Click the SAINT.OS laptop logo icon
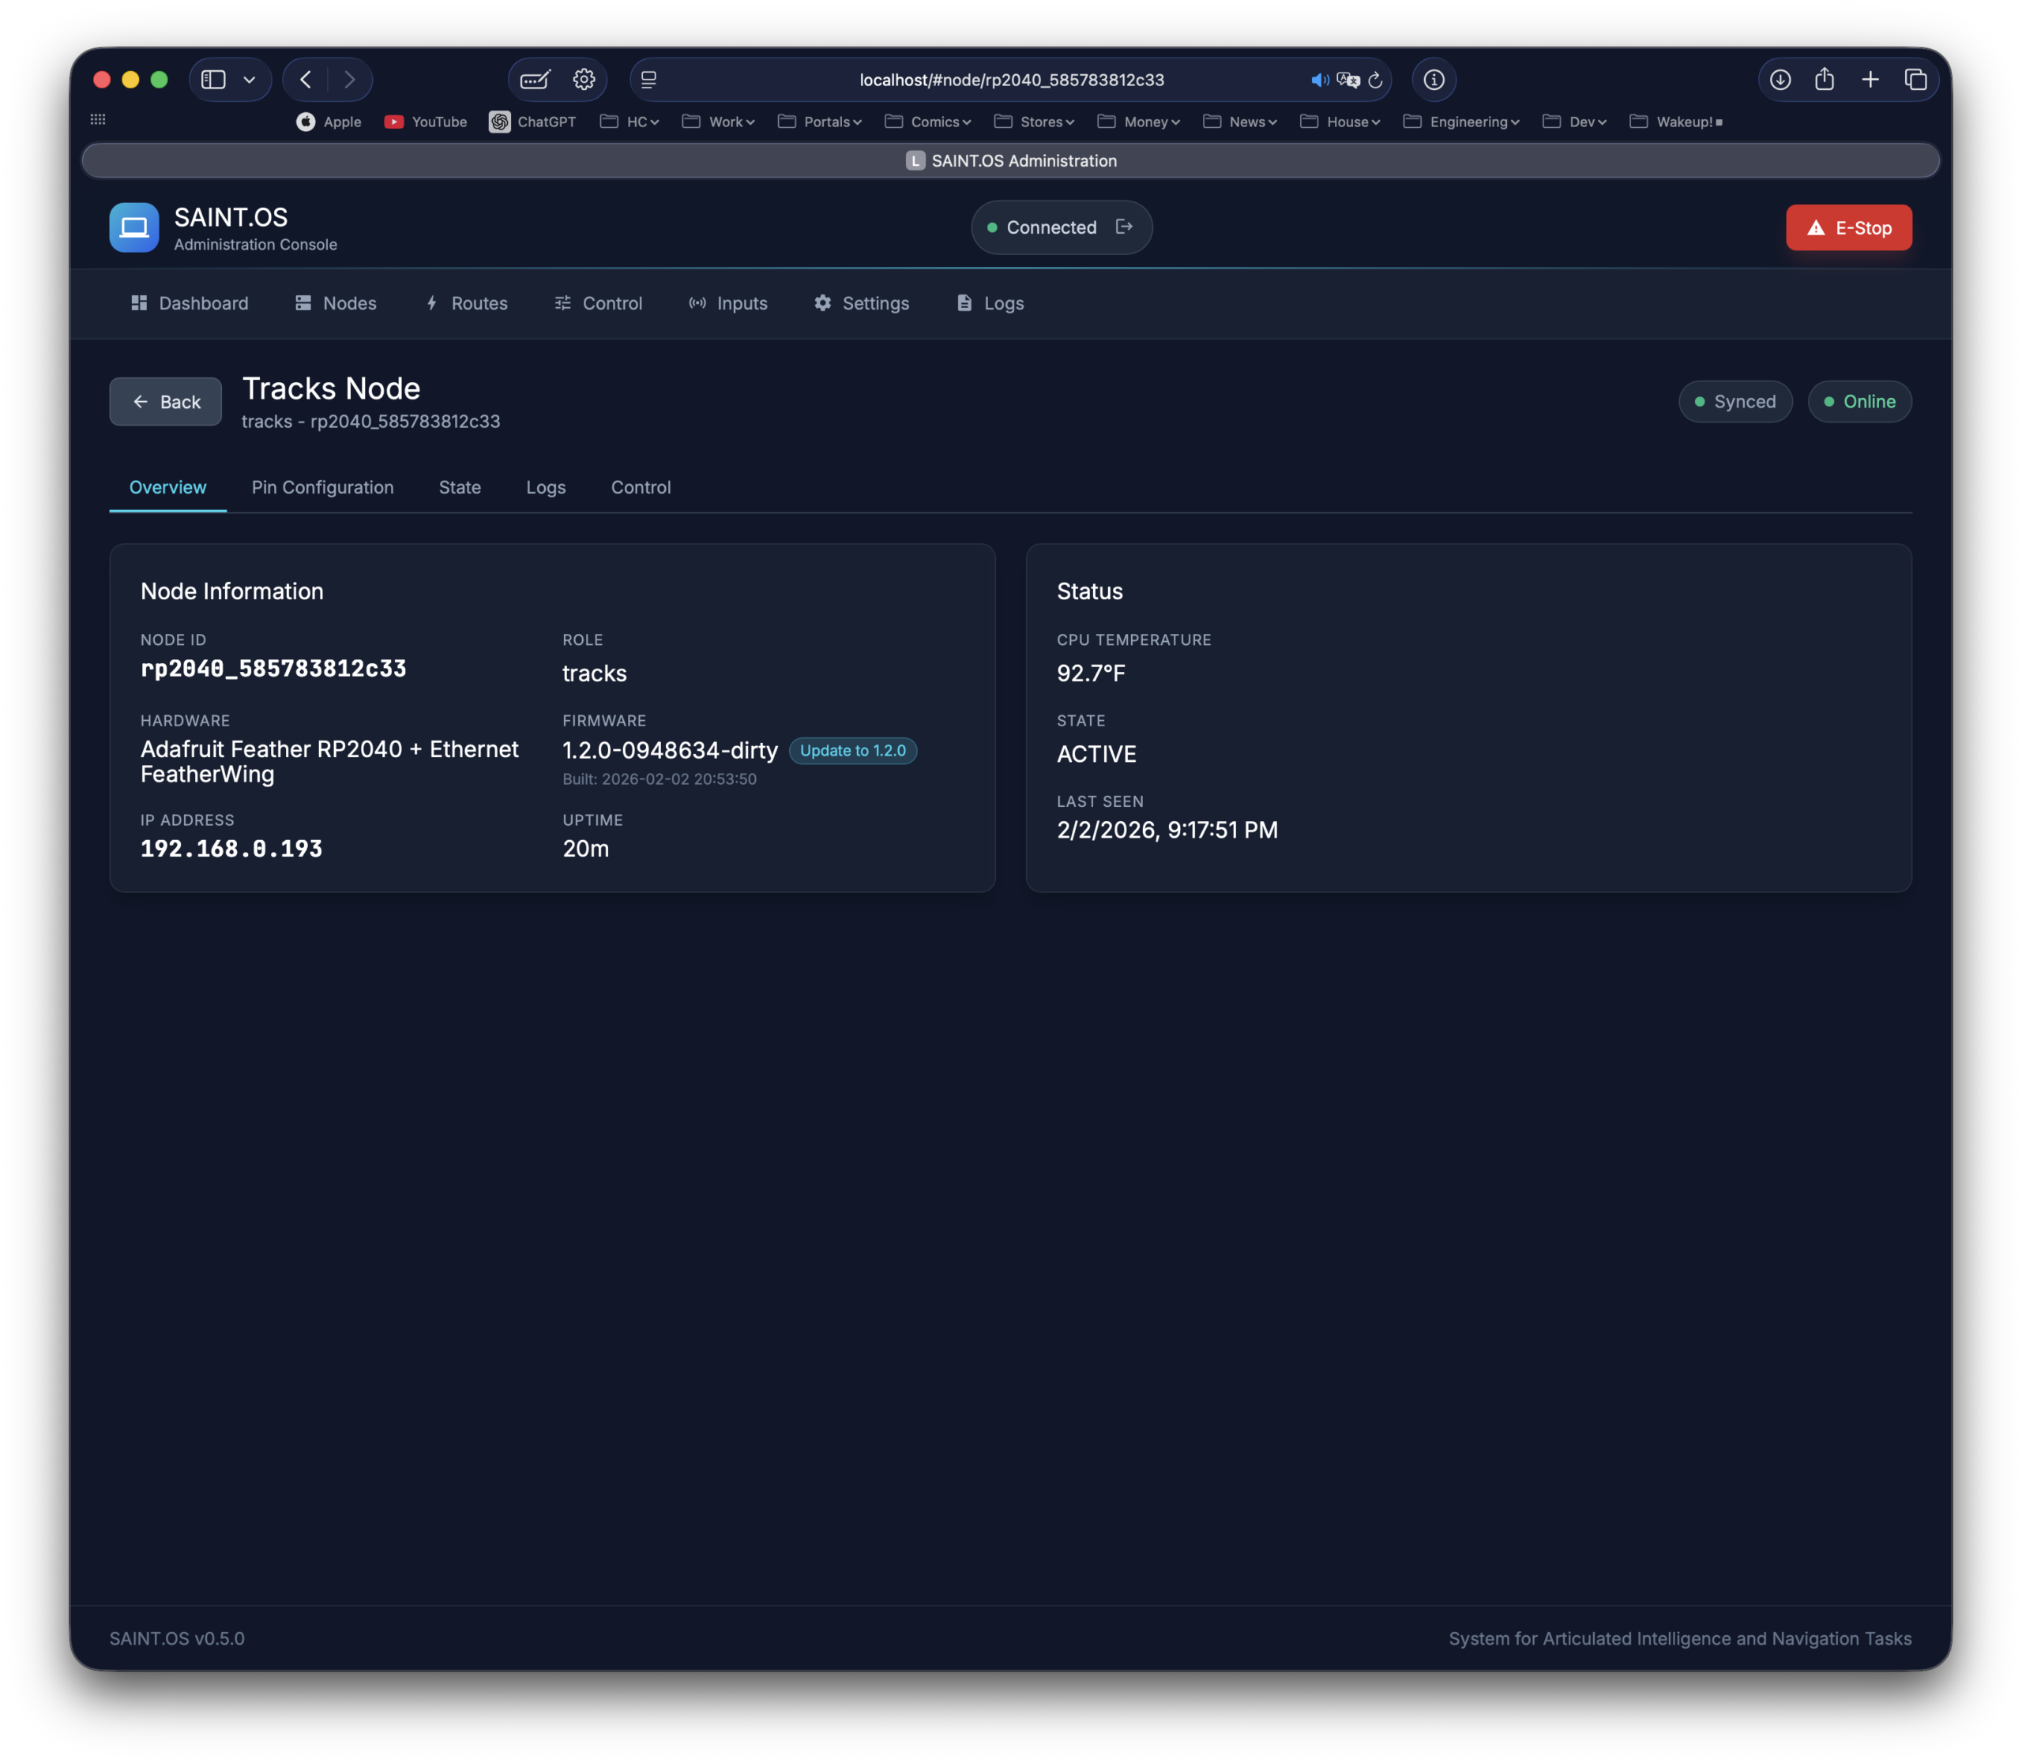This screenshot has height=1763, width=2022. click(x=134, y=227)
